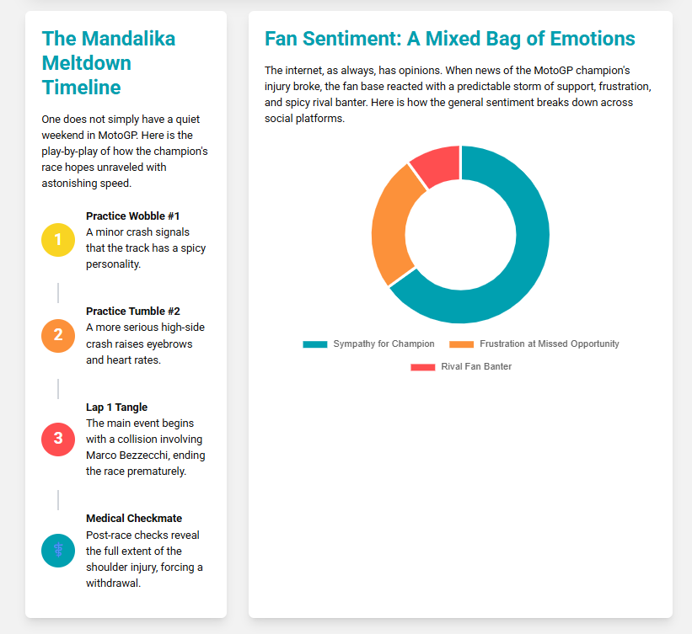The width and height of the screenshot is (692, 634).
Task: Click the red Rival Banter legend color box
Action: 422,366
